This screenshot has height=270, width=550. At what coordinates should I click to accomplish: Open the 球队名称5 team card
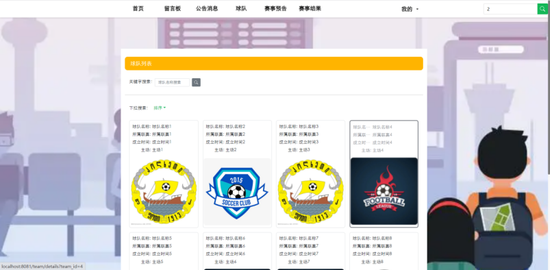[x=164, y=251]
